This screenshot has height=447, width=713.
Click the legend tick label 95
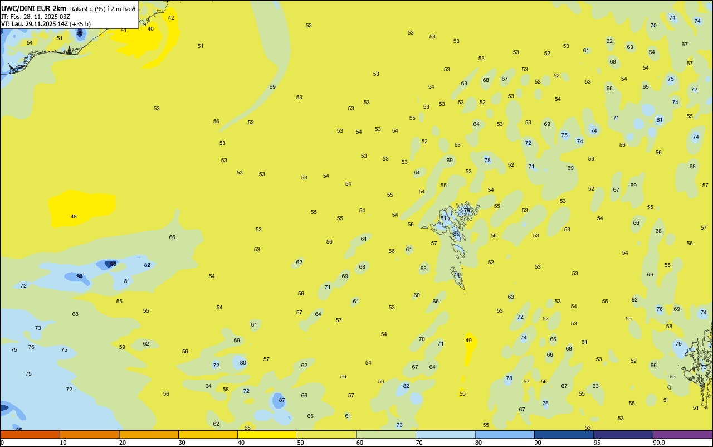point(597,443)
